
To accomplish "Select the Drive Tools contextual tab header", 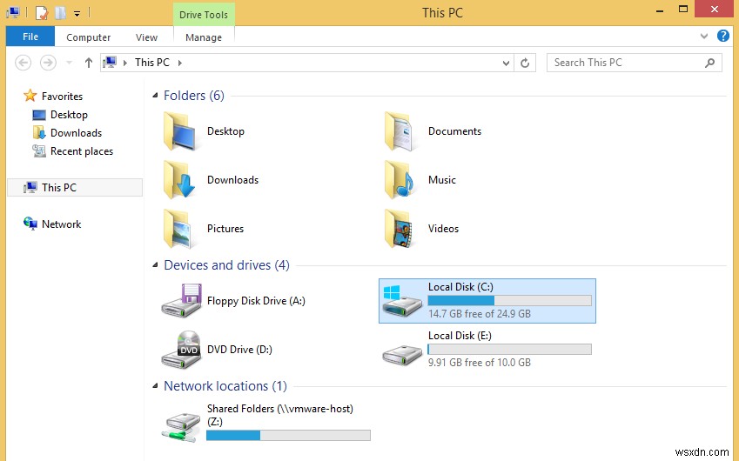I will [x=204, y=15].
